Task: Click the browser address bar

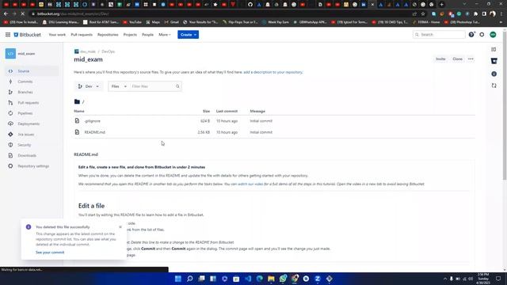Action: (220, 14)
